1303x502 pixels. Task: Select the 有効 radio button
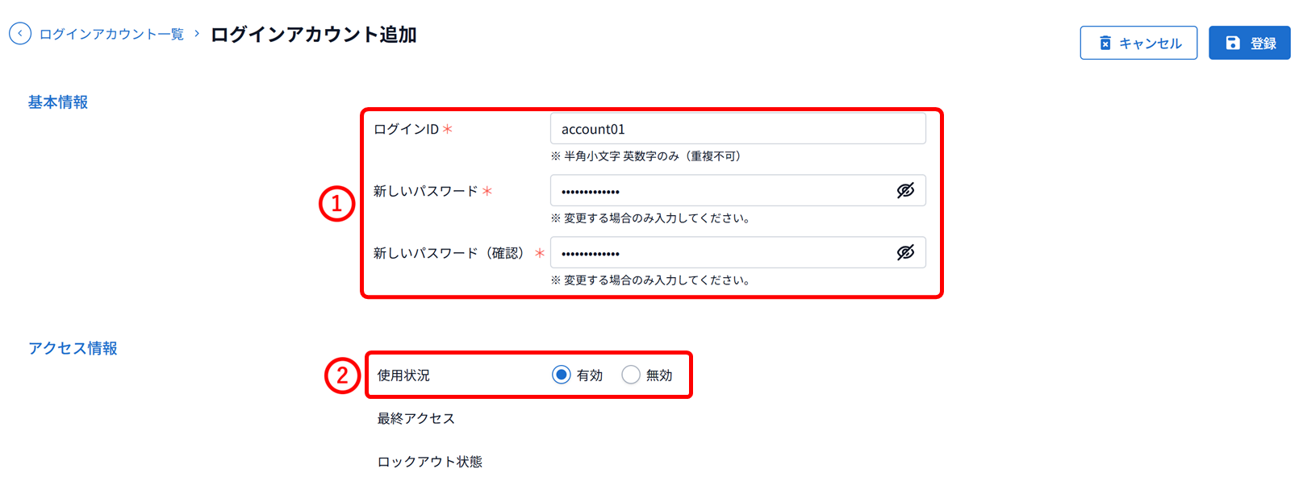pyautogui.click(x=561, y=375)
